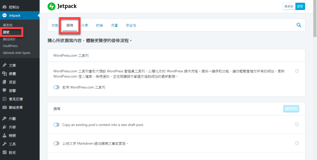
Task: Open settings search magnifier icon
Action: [x=299, y=25]
